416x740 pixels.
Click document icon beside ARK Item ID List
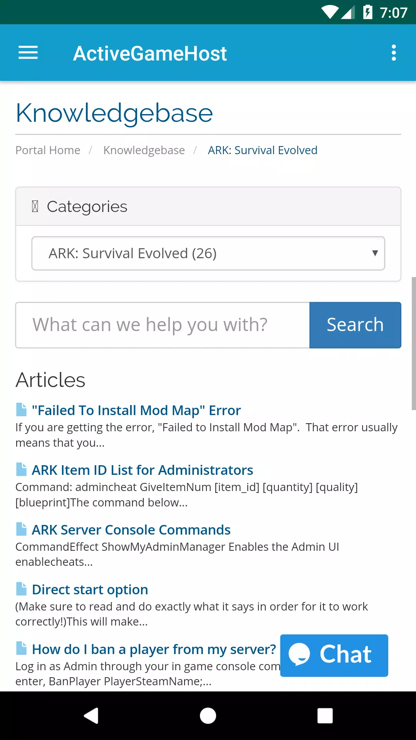[x=21, y=469]
